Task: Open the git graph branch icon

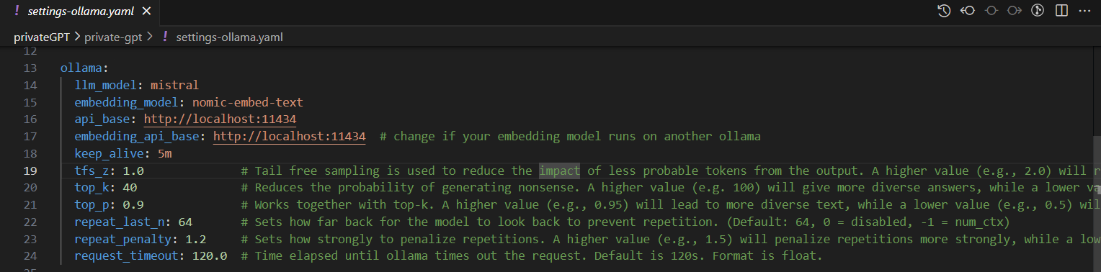Action: (1038, 11)
